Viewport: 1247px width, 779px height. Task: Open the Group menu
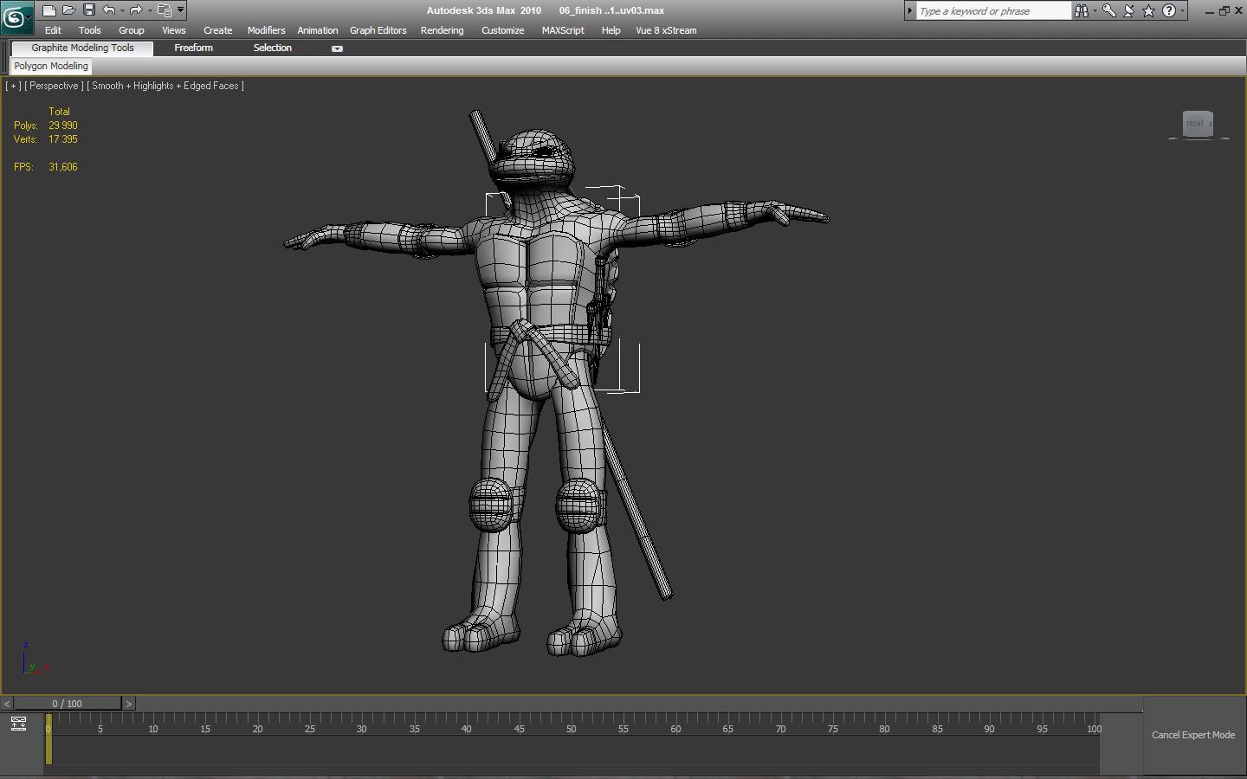[132, 30]
